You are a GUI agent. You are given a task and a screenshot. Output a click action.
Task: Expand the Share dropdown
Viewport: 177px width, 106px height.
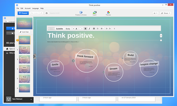tap(166, 13)
